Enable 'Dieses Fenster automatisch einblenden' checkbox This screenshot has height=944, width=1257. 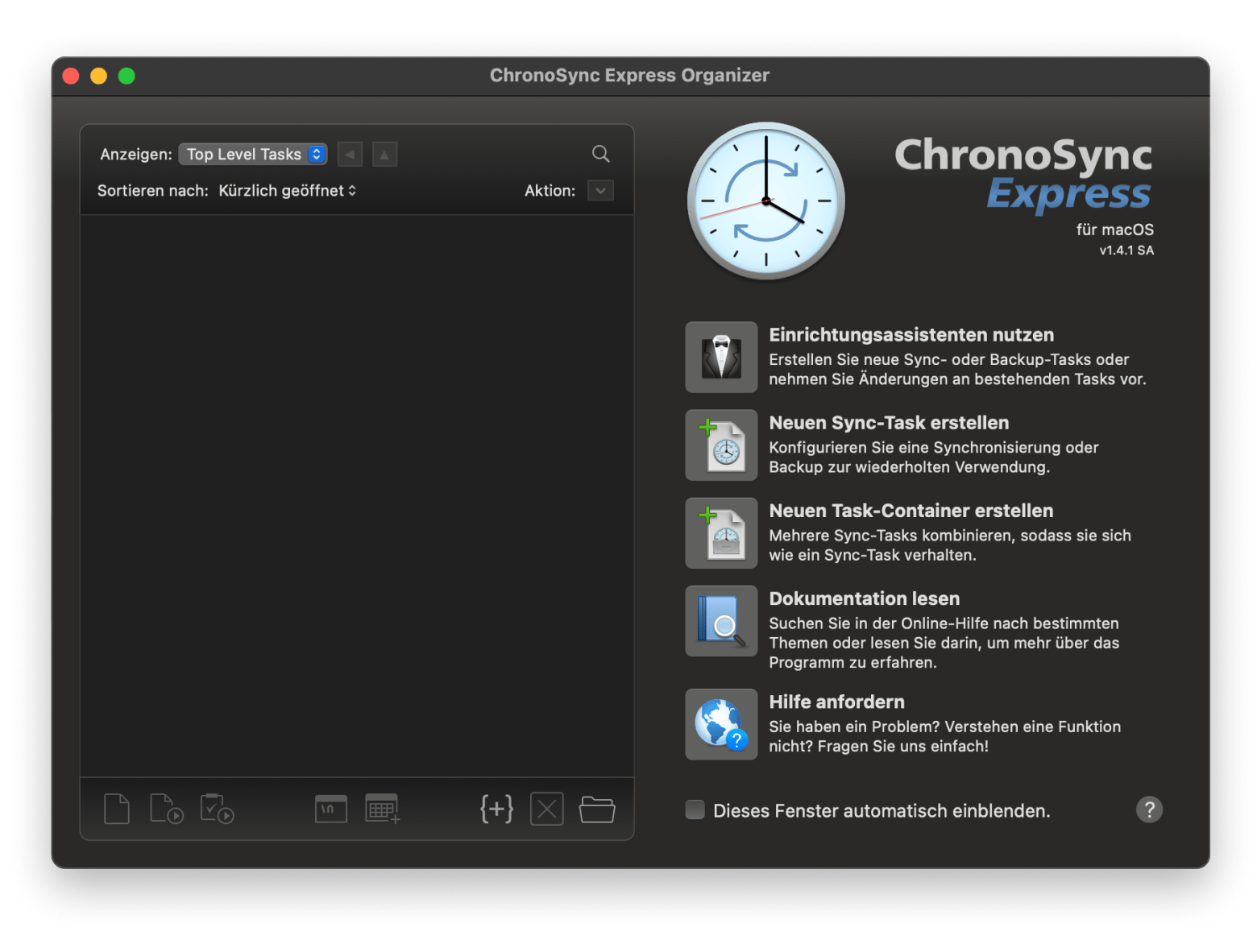coord(695,809)
